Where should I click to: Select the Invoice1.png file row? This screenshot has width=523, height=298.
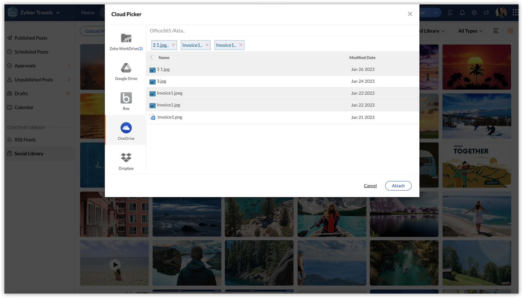pos(170,117)
